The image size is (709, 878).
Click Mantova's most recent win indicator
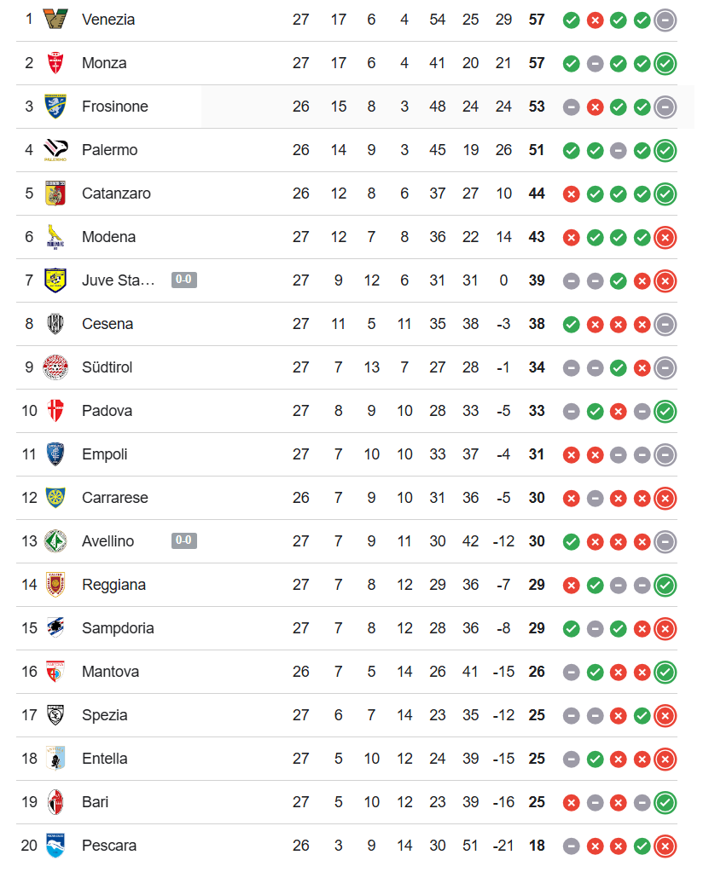(x=665, y=672)
